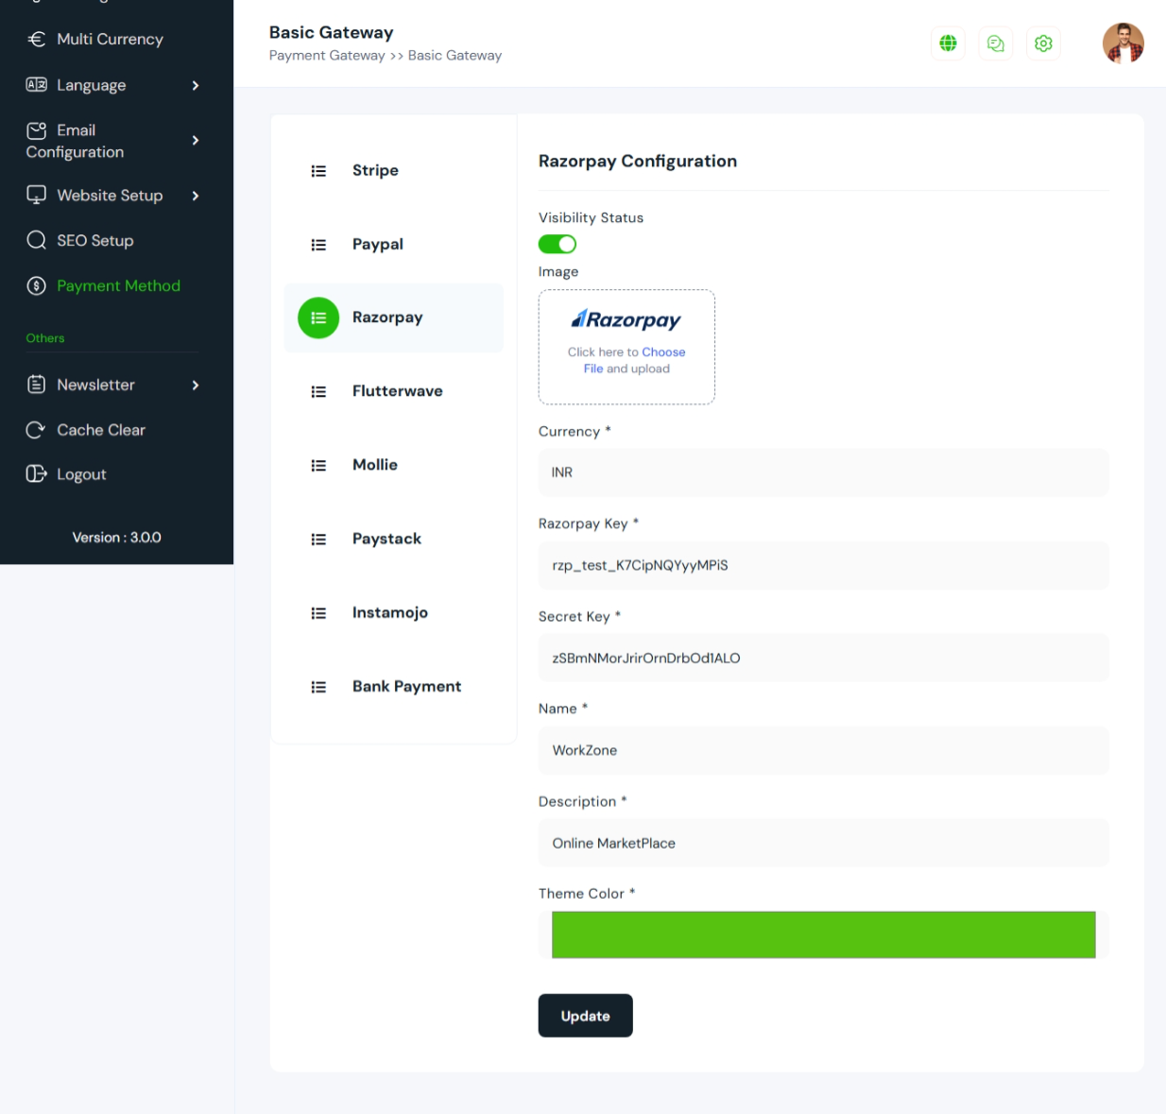Click the Payment Method dollar icon
Screen dimensions: 1166x1114
click(37, 285)
